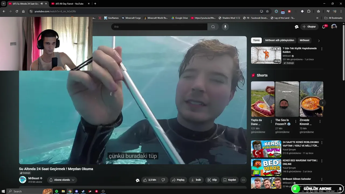
Task: Open options for Kendi Bed Warsımı Yaptım video
Action: point(322,161)
